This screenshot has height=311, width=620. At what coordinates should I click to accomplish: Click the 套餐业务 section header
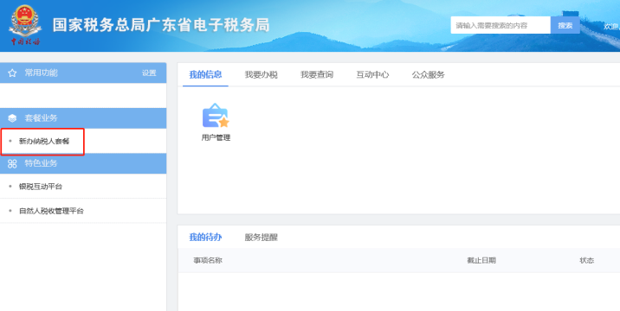pyautogui.click(x=83, y=118)
